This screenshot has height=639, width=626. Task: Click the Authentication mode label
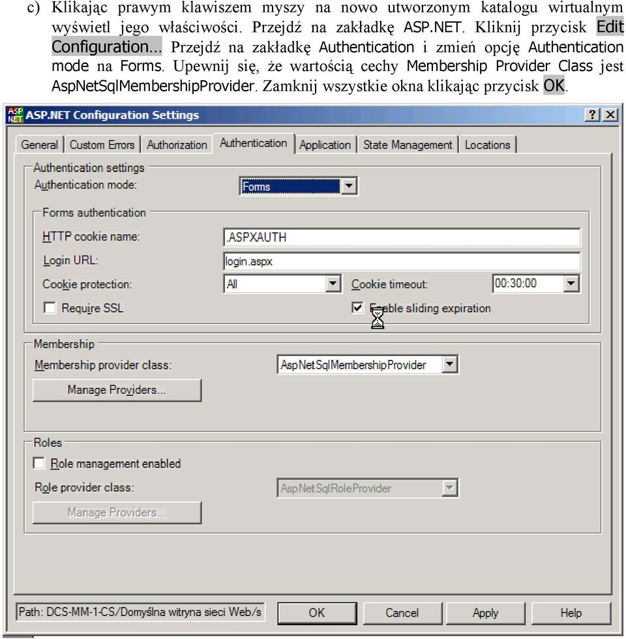tap(85, 185)
